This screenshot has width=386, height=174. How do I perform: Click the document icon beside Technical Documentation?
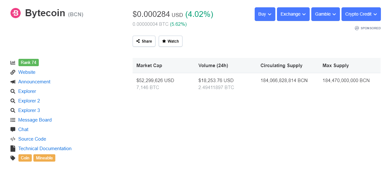click(x=13, y=149)
